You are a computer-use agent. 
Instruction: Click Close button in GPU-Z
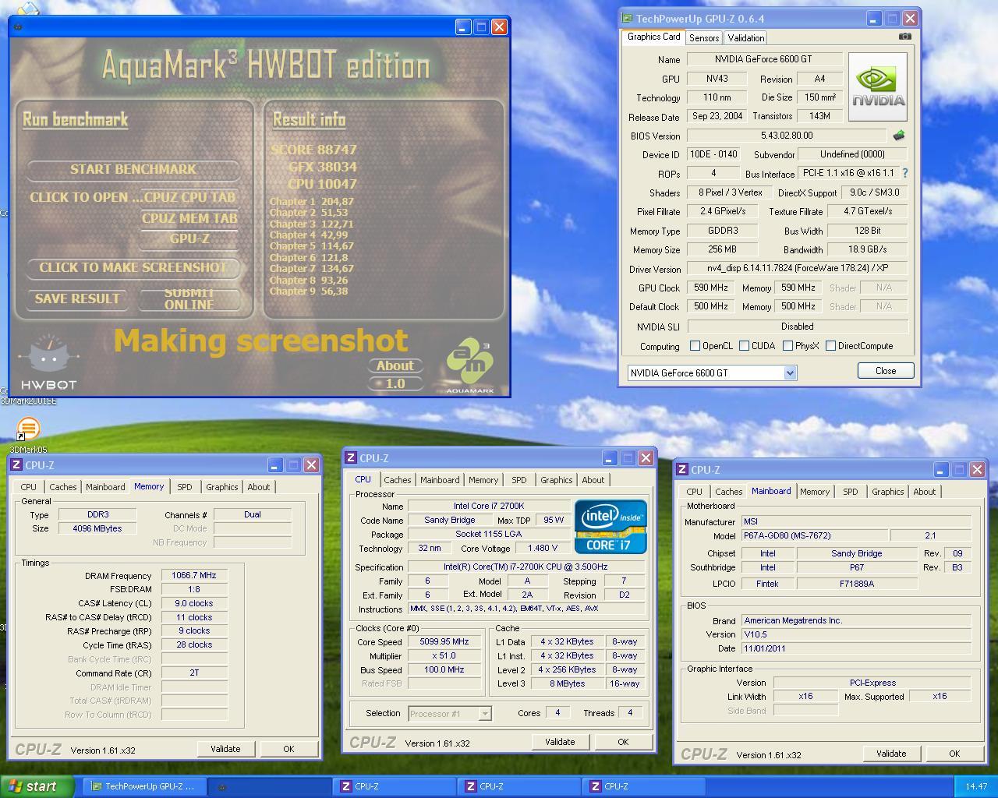tap(886, 371)
